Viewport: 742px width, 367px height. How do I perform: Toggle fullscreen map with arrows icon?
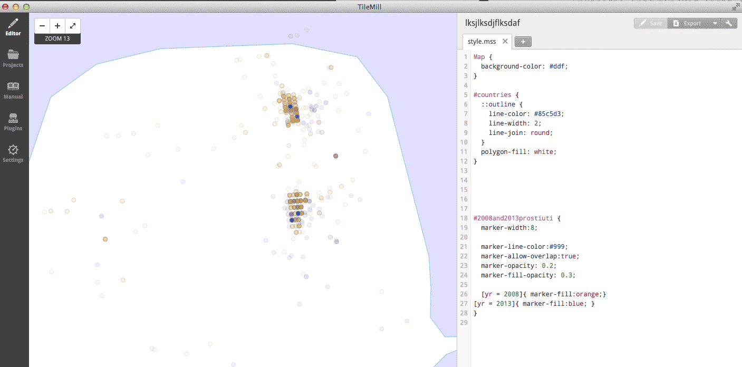[73, 26]
